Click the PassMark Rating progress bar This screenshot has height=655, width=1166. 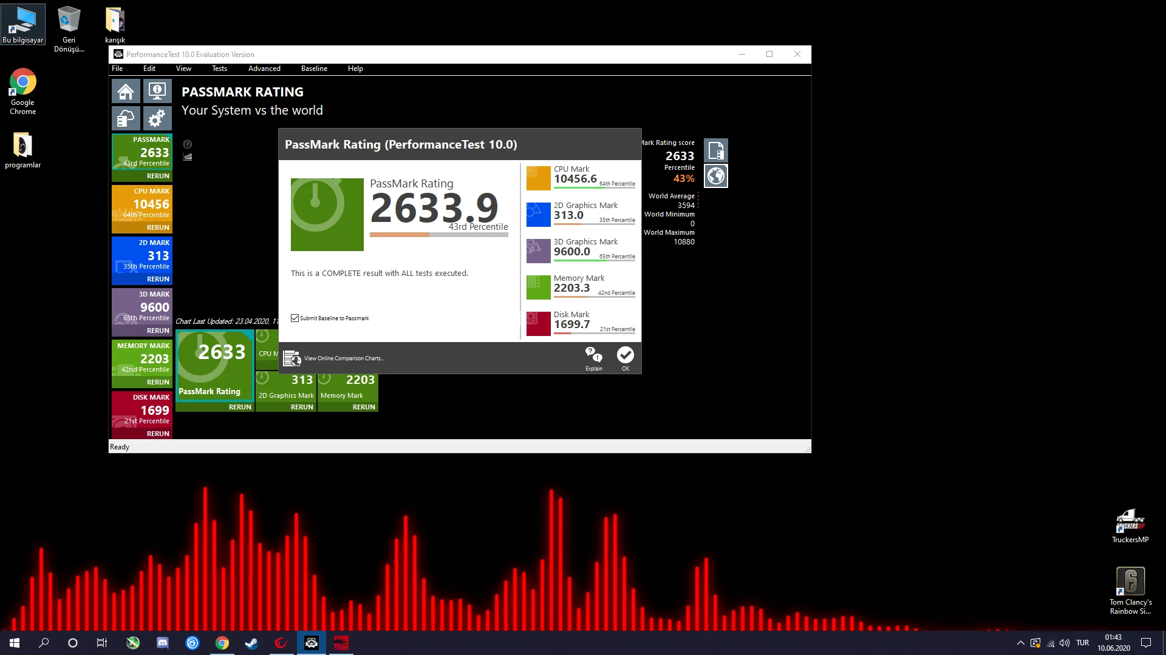[x=438, y=235]
